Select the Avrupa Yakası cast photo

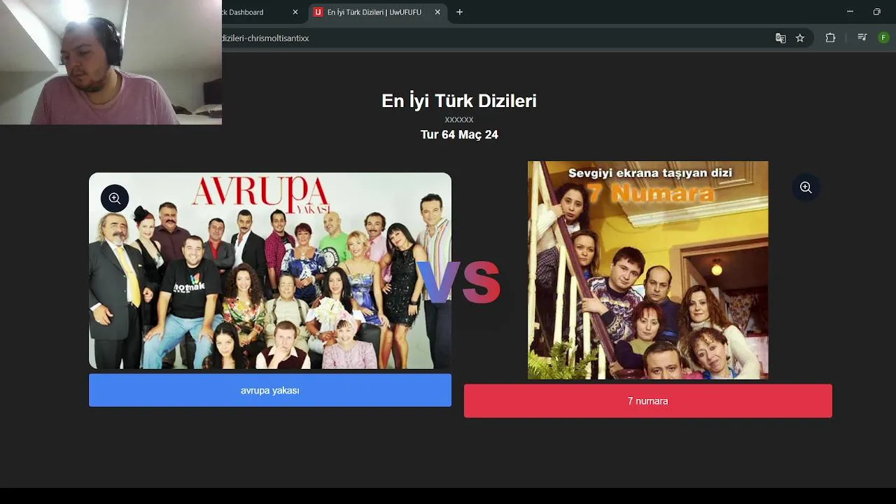270,271
